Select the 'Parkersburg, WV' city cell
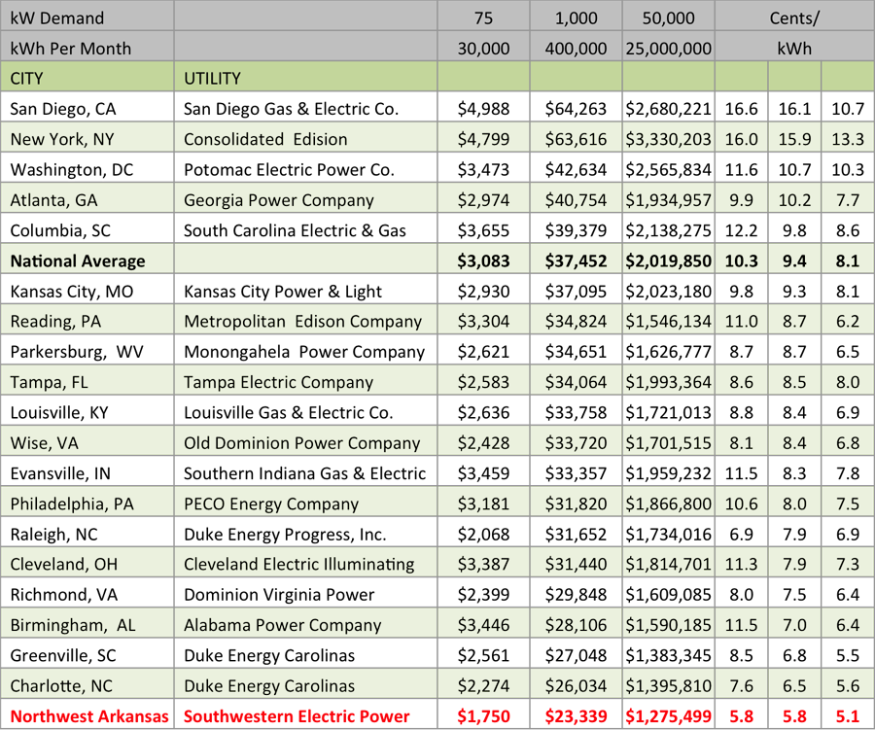 87,351
